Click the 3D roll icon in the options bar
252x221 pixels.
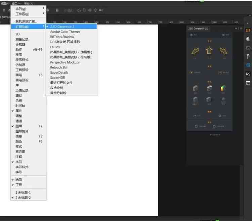point(84,10)
